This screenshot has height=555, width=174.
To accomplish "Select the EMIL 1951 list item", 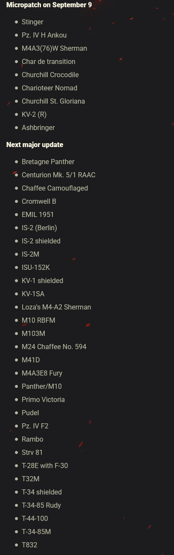I will (38, 214).
